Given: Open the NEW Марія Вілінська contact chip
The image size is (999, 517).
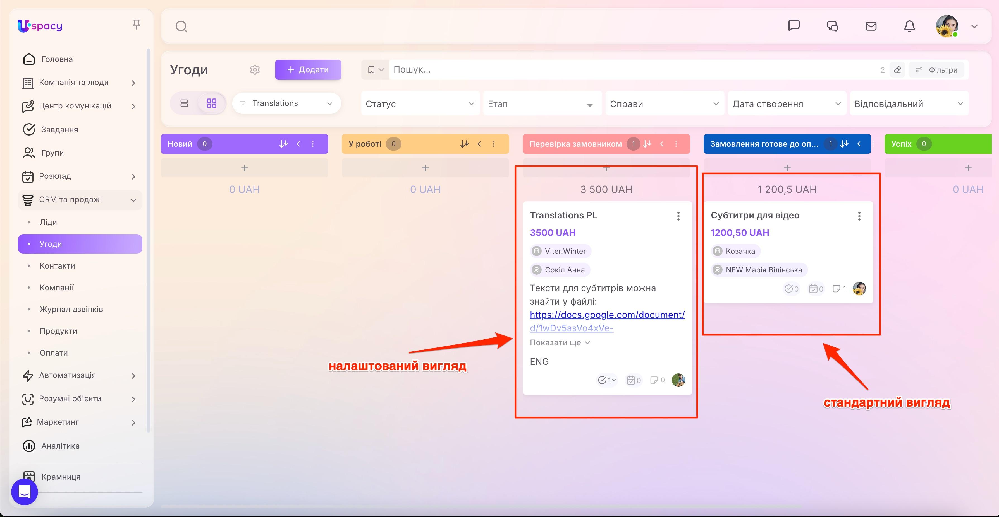Looking at the screenshot, I should [759, 270].
